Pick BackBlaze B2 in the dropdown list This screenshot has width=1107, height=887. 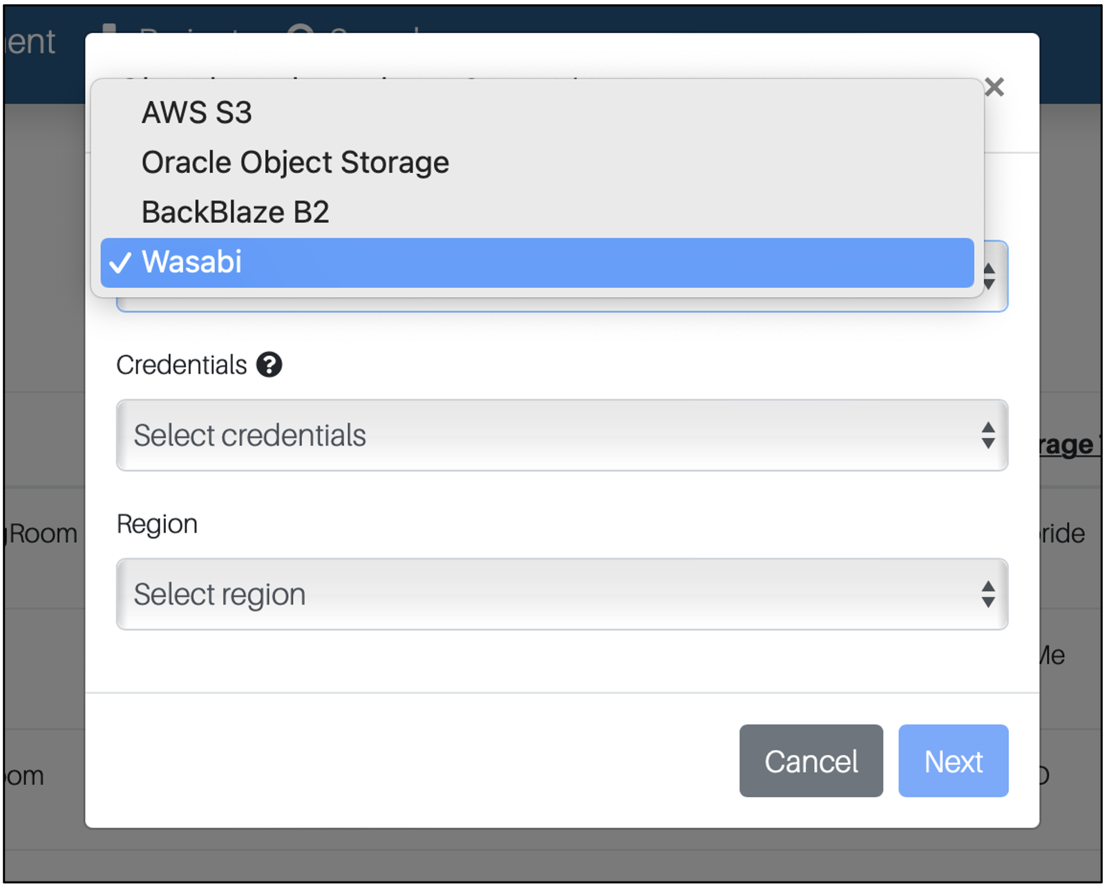537,212
